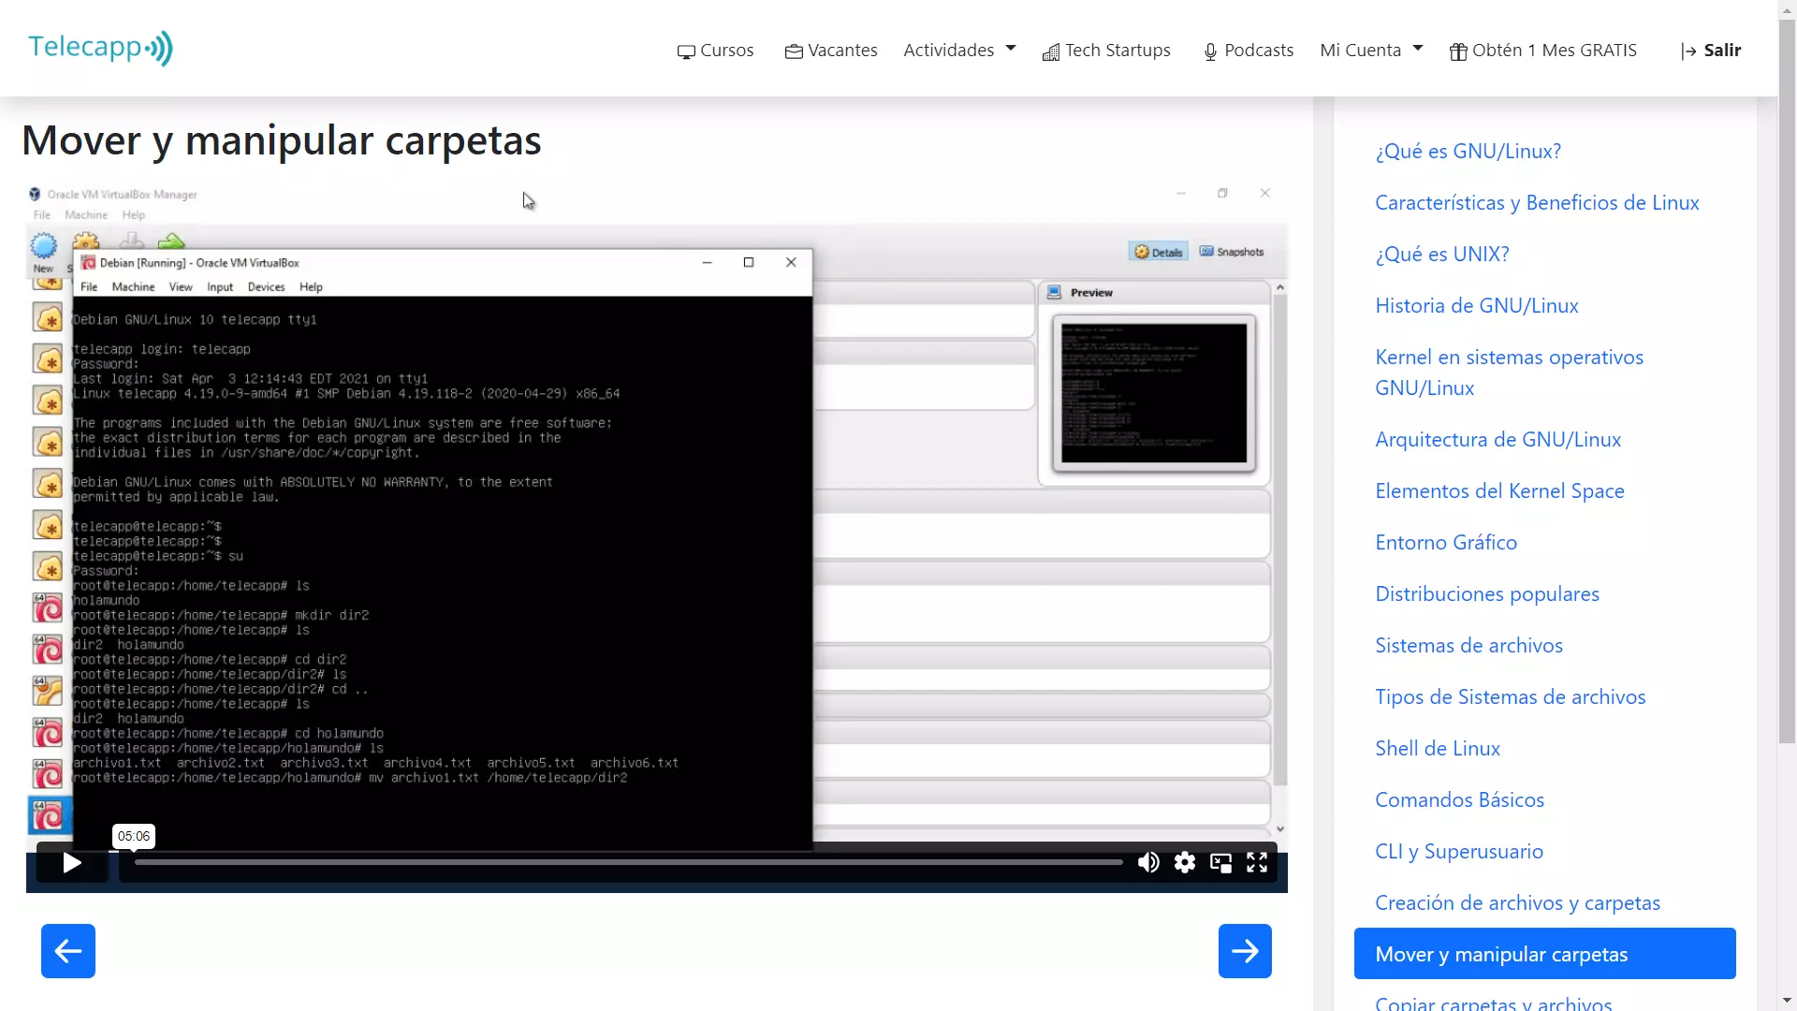Open lesson Entorno Gráfico
This screenshot has height=1011, width=1797.
1446,542
